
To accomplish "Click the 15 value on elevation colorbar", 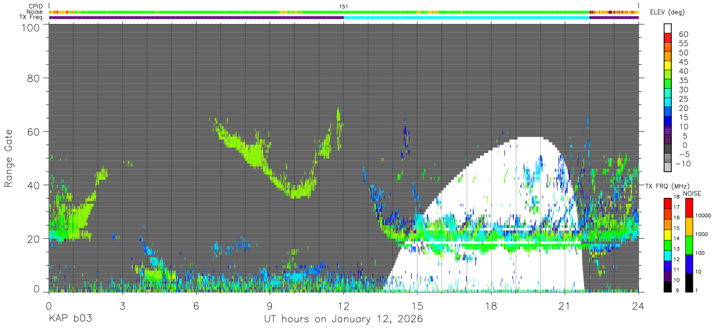I will 683,117.
